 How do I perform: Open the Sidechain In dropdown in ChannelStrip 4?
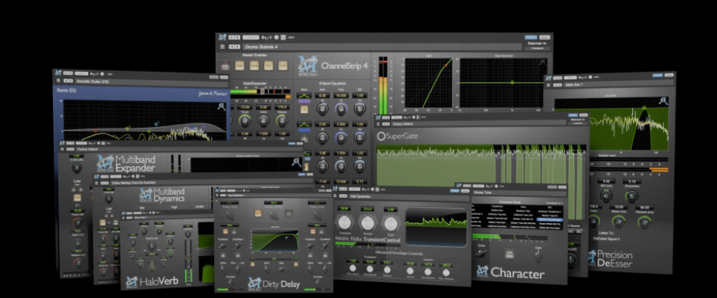pos(537,48)
